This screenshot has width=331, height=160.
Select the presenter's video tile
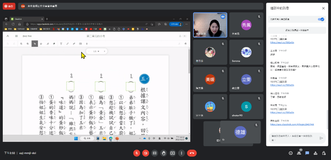point(210,25)
